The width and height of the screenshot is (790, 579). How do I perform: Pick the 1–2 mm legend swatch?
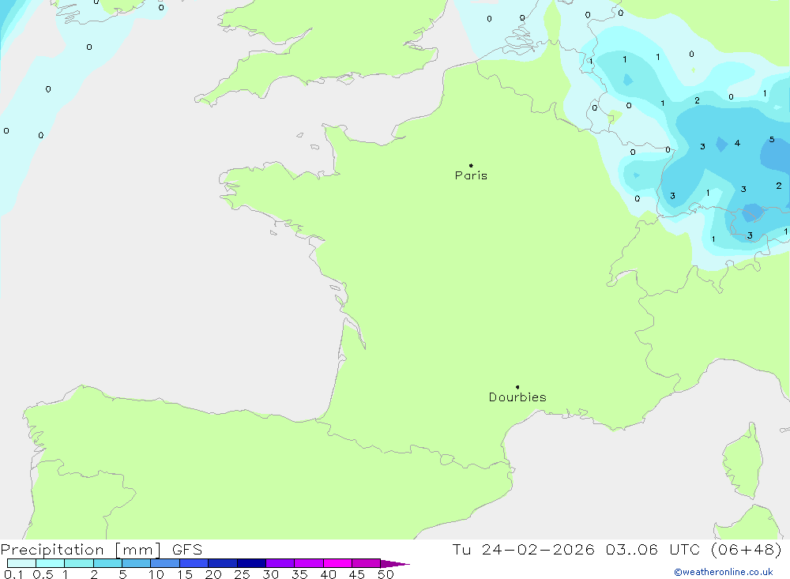[79, 563]
